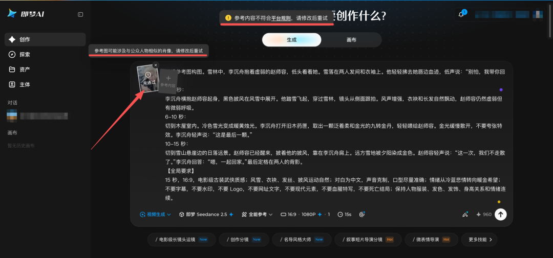
Task: Expand 更多技能
Action: pos(479,239)
